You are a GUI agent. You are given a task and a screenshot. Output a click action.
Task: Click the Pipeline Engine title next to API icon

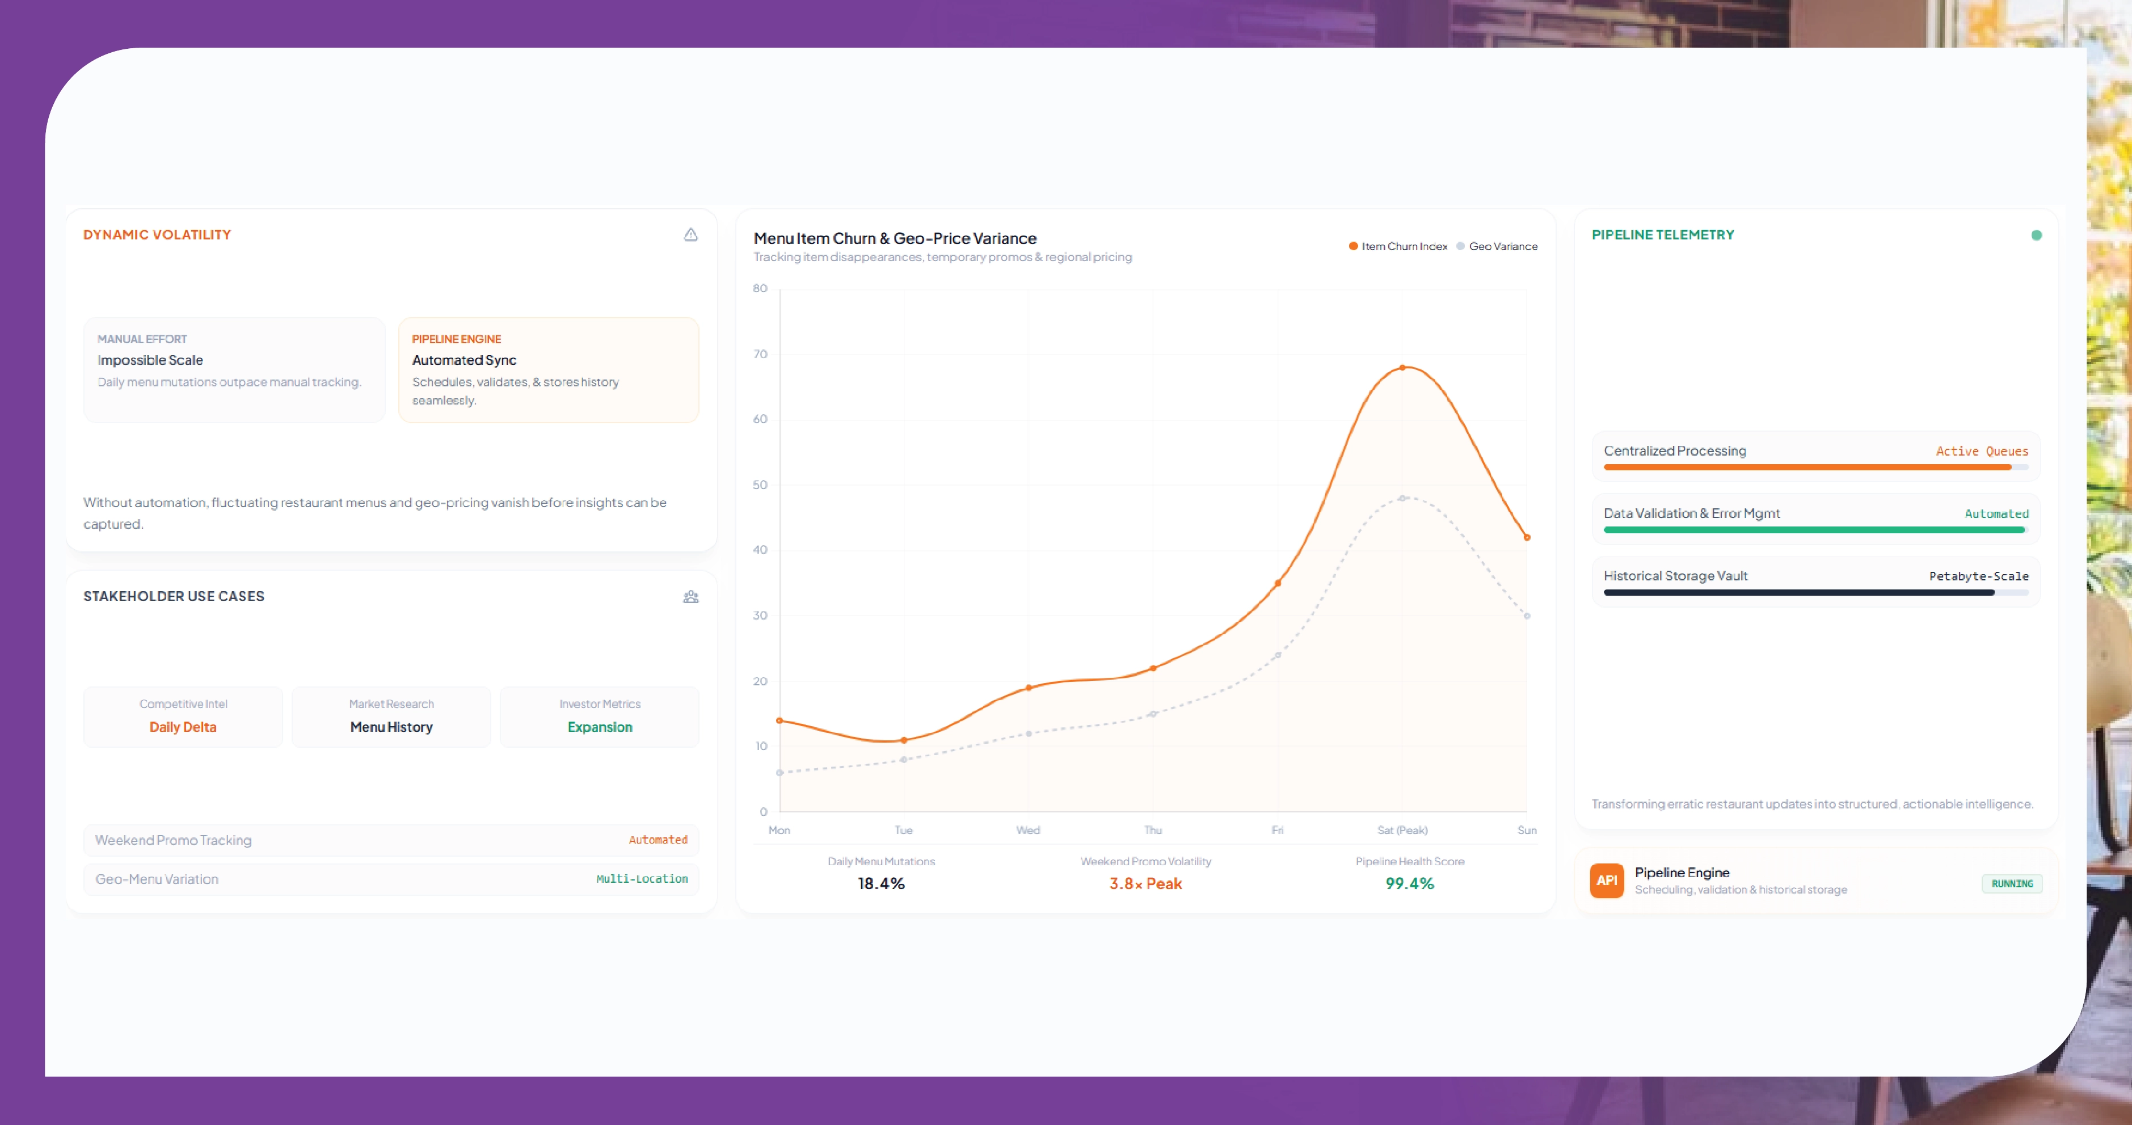point(1682,873)
